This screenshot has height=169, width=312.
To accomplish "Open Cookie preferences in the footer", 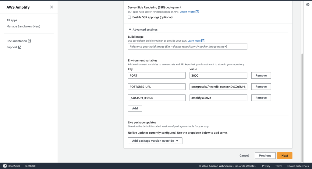I will [x=298, y=166].
